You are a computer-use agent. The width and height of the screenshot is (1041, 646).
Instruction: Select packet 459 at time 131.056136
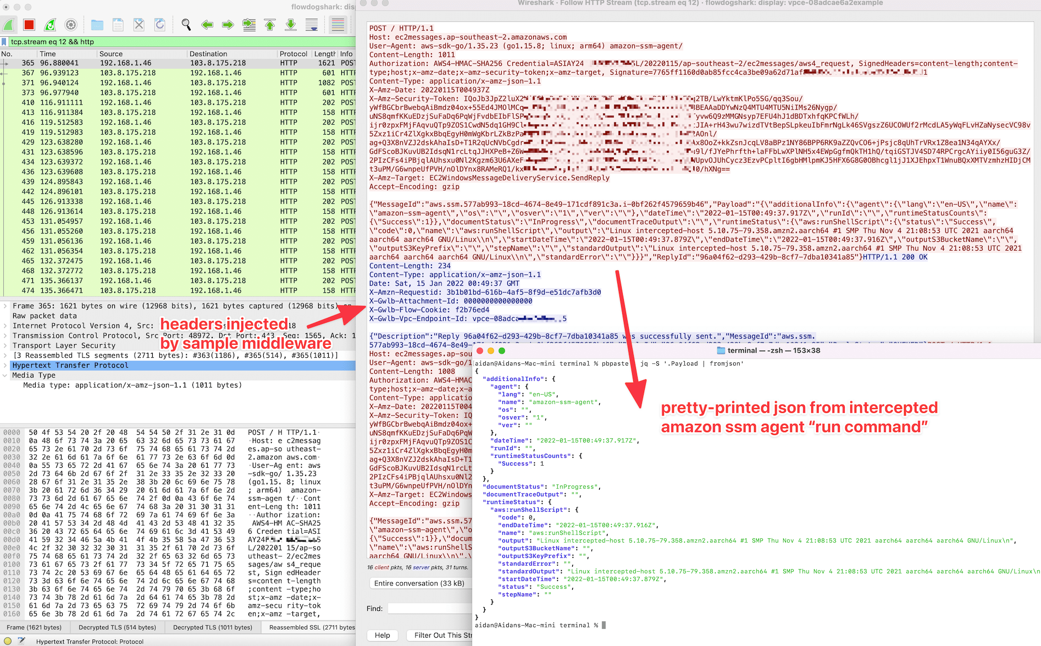[x=178, y=241]
